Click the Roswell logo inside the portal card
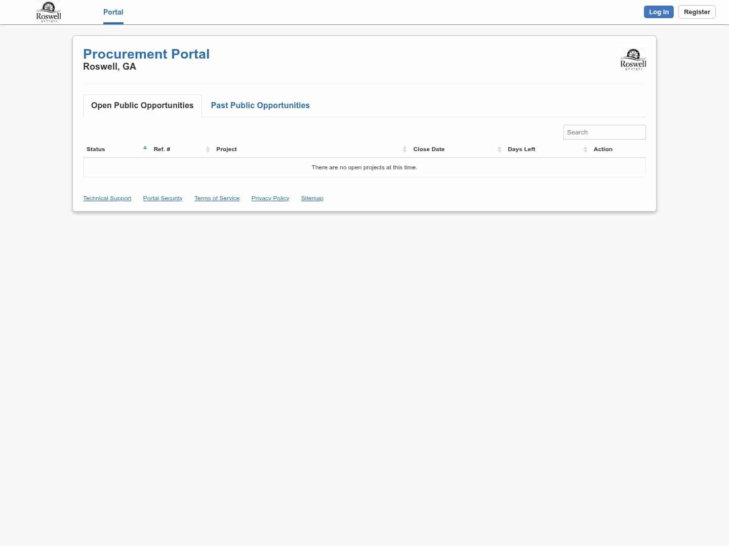The height and width of the screenshot is (546, 729). tap(633, 59)
